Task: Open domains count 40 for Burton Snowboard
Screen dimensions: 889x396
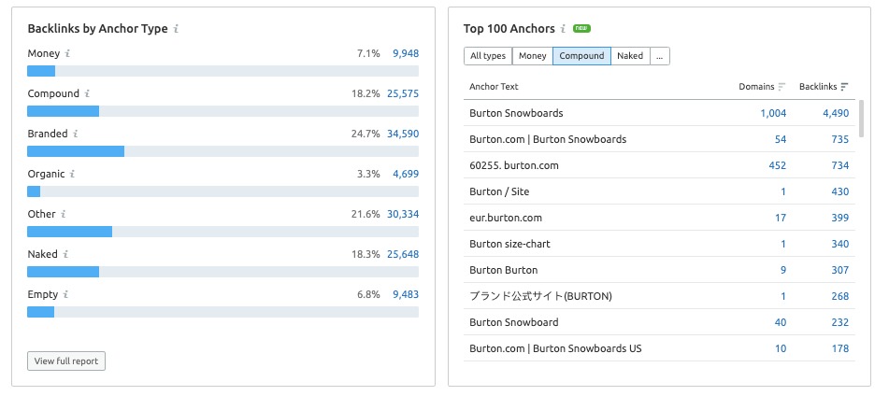Action: pos(781,322)
